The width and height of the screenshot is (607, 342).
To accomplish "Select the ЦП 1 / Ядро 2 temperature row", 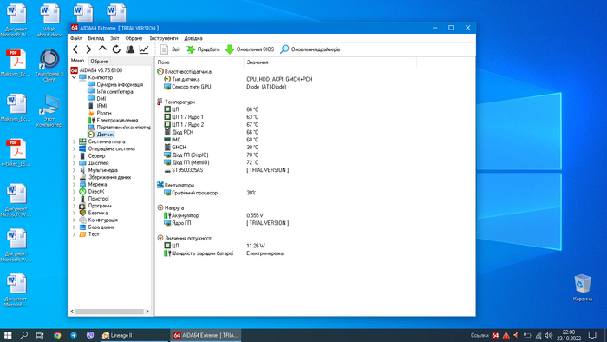I will point(188,124).
